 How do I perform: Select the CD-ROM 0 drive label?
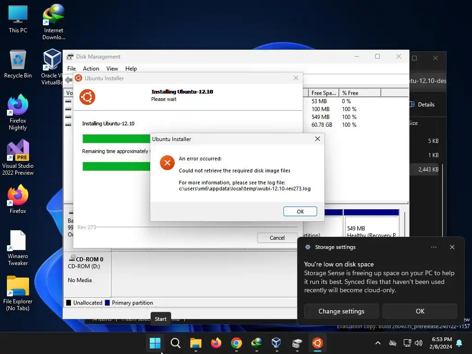click(x=89, y=259)
